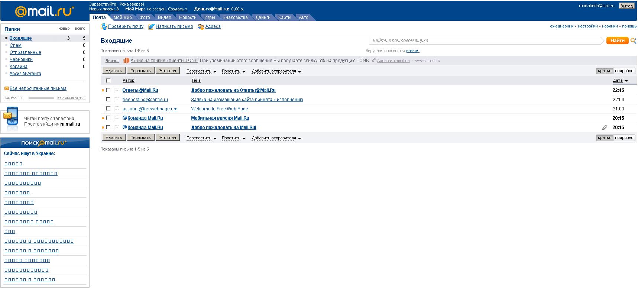Click the orange TONK ad icon
Image resolution: width=638 pixels, height=288 pixels.
click(126, 61)
